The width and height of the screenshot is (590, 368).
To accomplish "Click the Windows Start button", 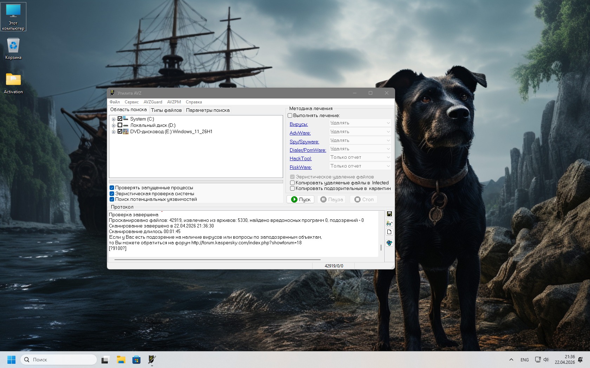I will [x=11, y=360].
